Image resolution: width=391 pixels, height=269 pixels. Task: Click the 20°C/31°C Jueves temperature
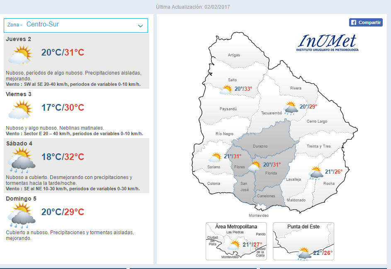click(63, 53)
